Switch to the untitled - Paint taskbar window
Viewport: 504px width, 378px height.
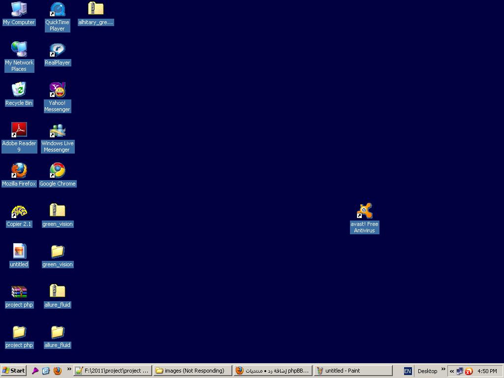click(353, 371)
